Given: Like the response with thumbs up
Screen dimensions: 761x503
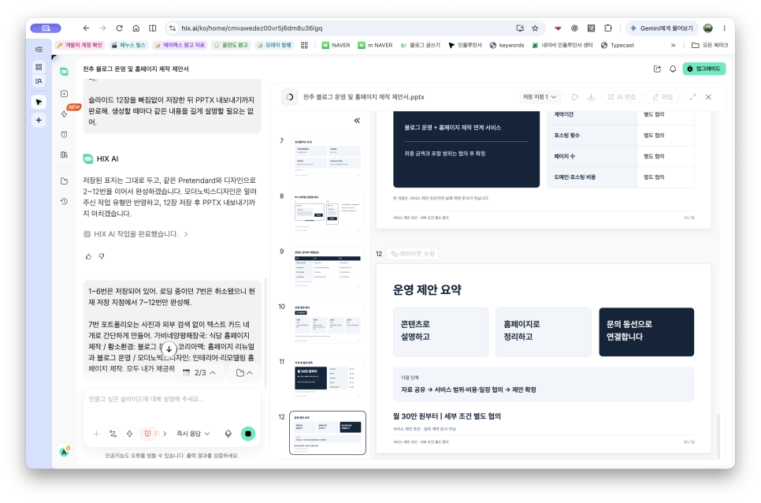Looking at the screenshot, I should click(88, 256).
